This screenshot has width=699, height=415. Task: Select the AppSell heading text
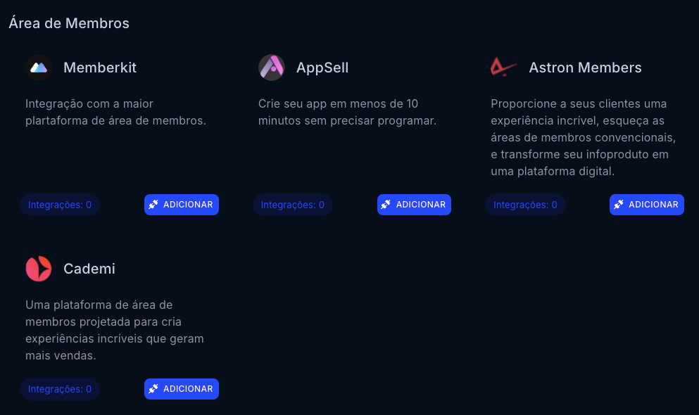[322, 68]
